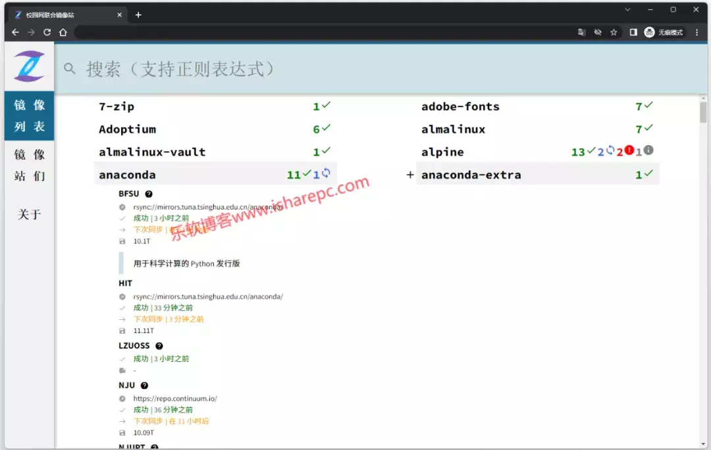Image resolution: width=711 pixels, height=450 pixels.
Task: Click the help icon next to LZUOSS
Action: click(x=159, y=346)
